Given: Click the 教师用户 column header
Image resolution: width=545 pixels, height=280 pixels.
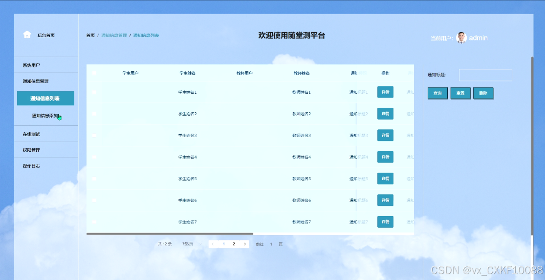Looking at the screenshot, I should pos(244,73).
